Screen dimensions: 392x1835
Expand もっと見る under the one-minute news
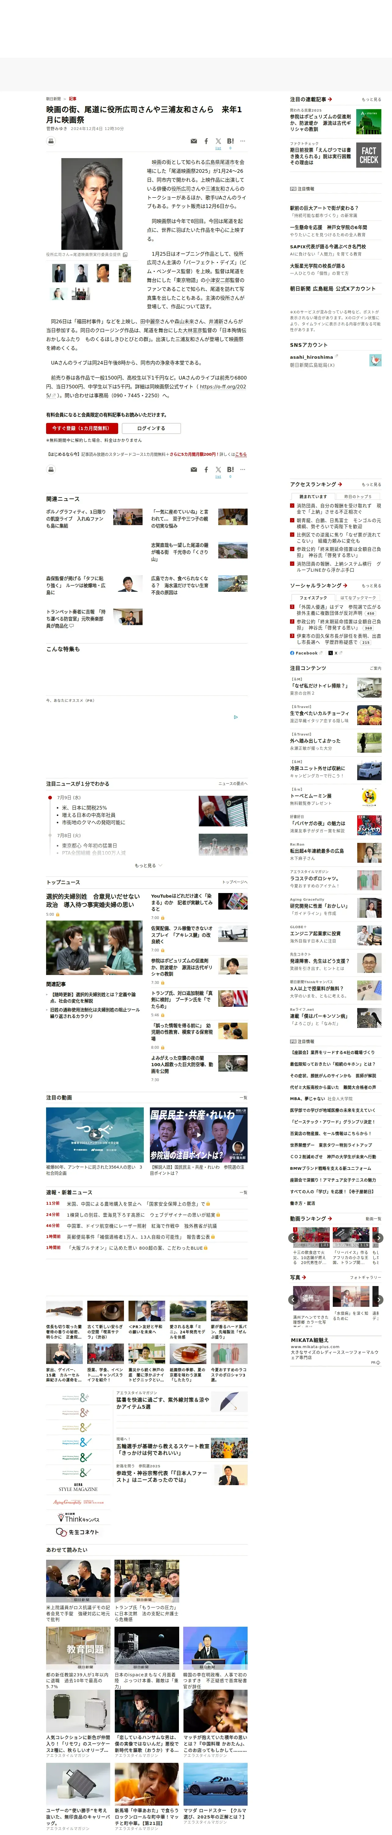[148, 865]
